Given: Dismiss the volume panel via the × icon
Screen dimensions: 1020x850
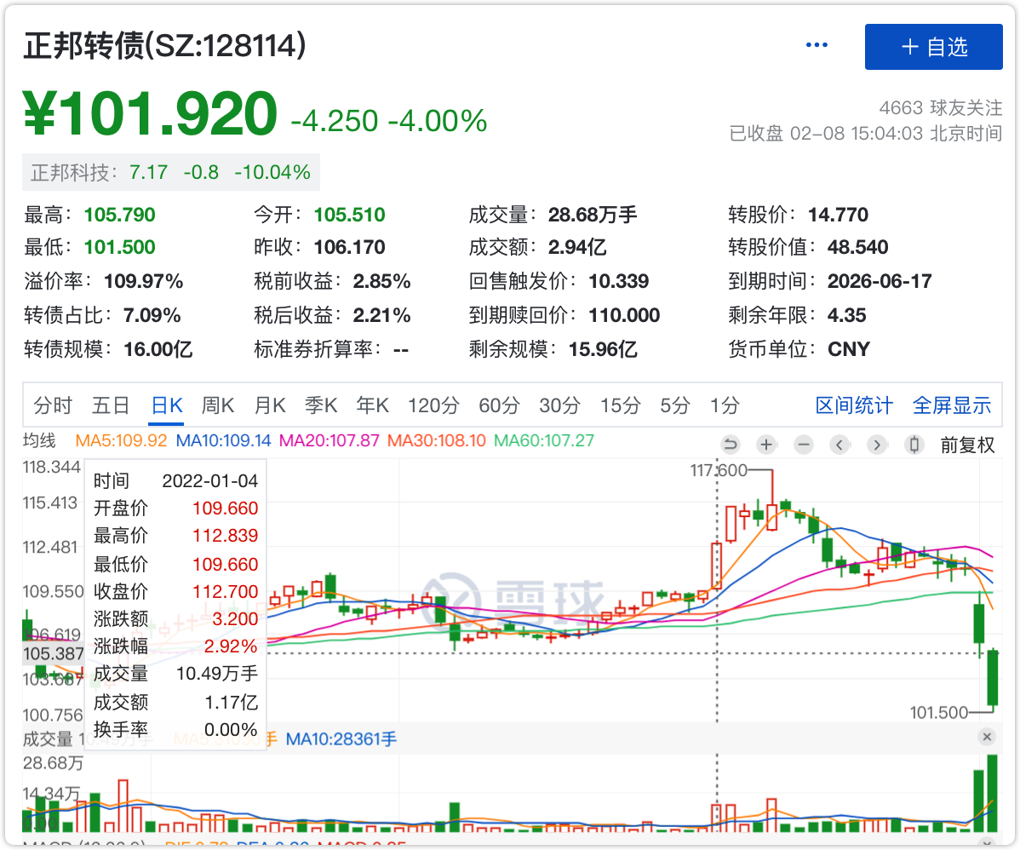Looking at the screenshot, I should tap(988, 736).
